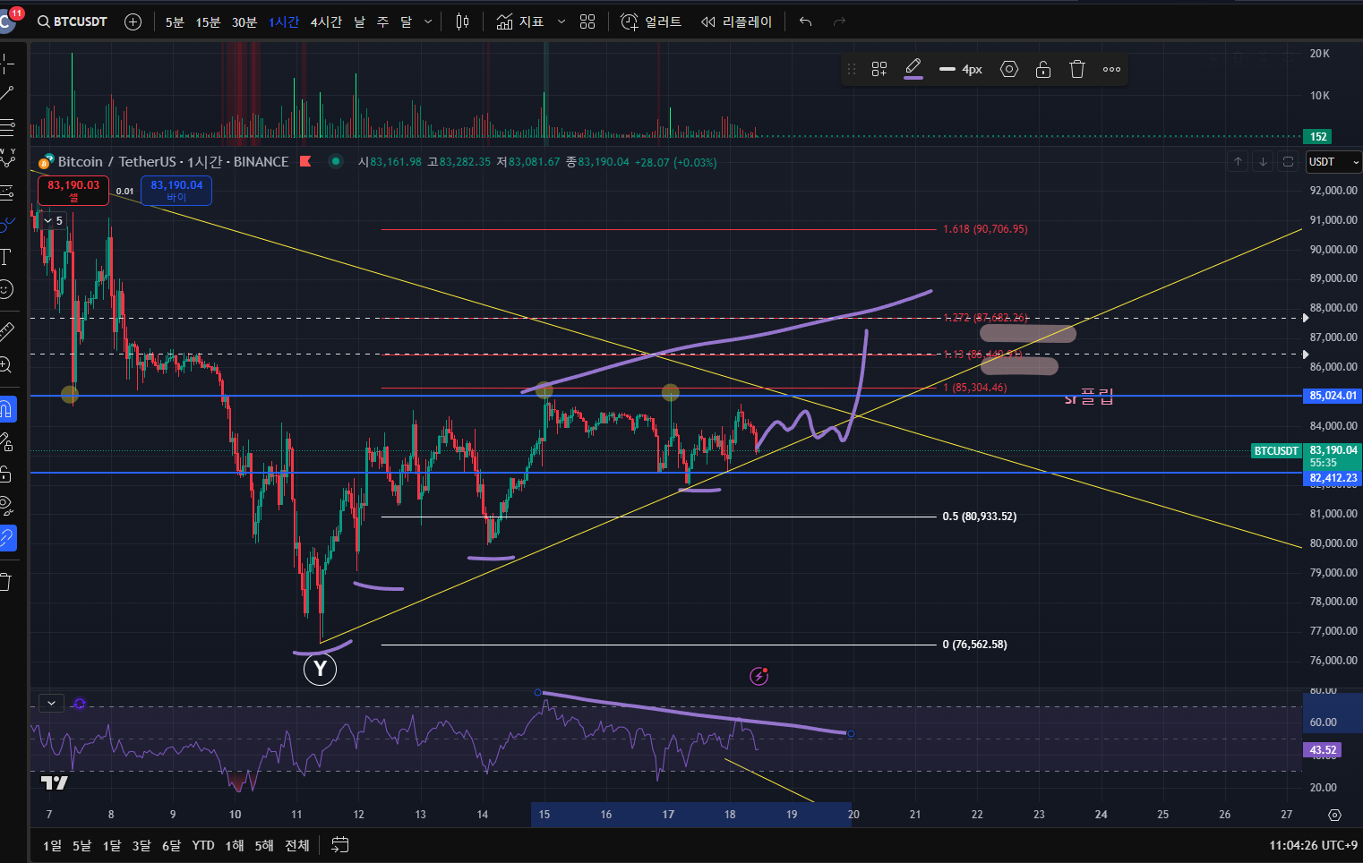Switch to the 15분 timeframe
Image resolution: width=1363 pixels, height=863 pixels.
[x=208, y=21]
